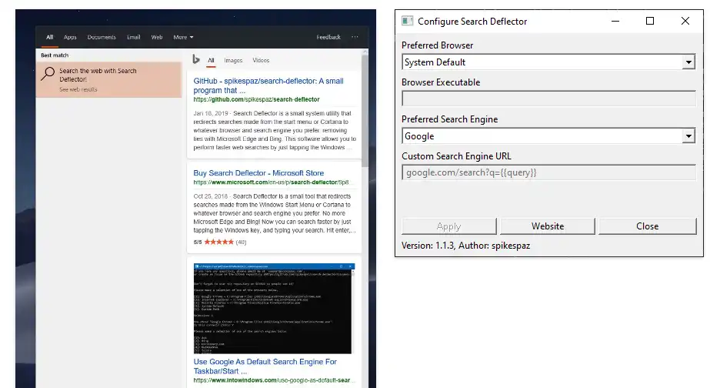
Task: Switch to the Apps search filter
Action: pyautogui.click(x=70, y=37)
